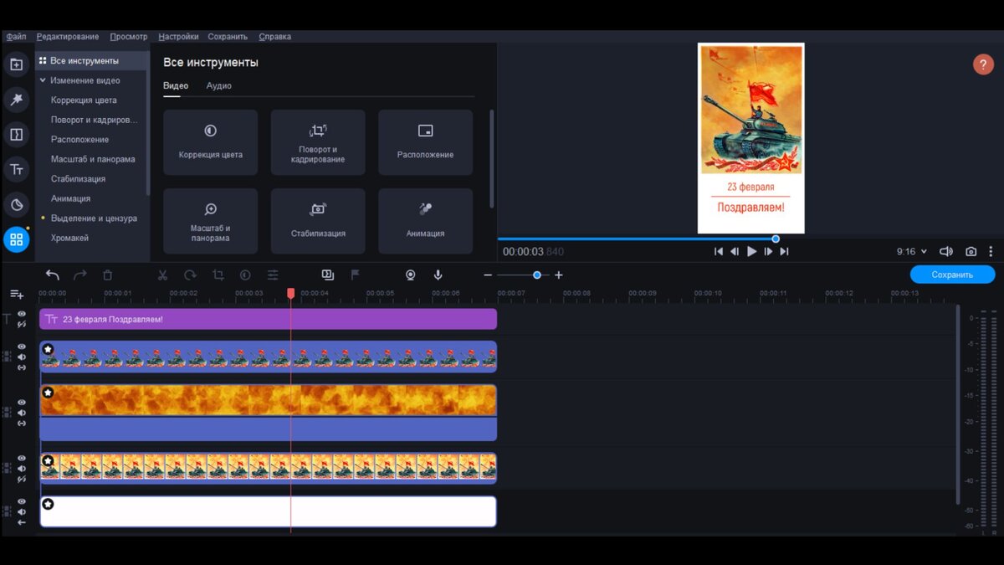Open the transition wizard icon

[327, 275]
